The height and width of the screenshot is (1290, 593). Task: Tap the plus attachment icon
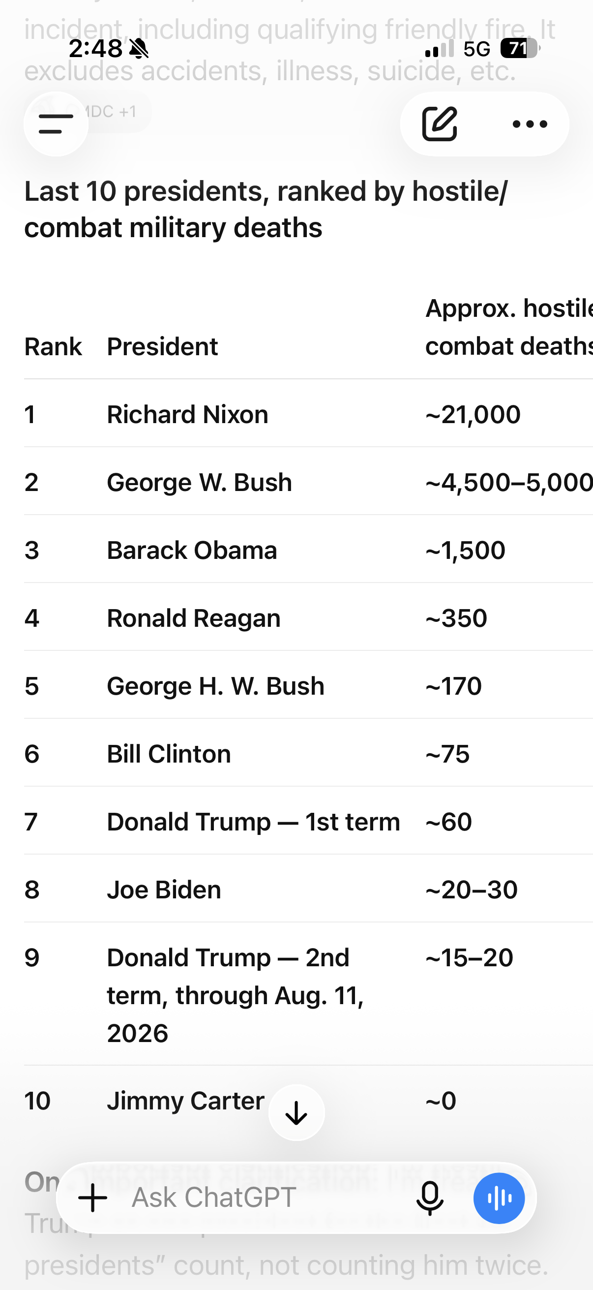[92, 1198]
